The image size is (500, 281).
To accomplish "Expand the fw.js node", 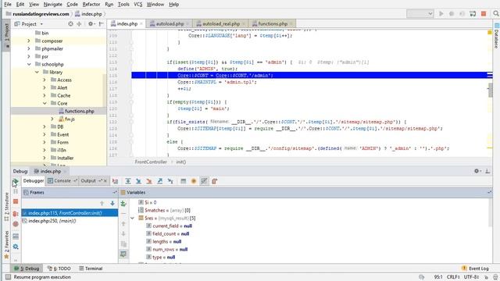I will (52, 119).
